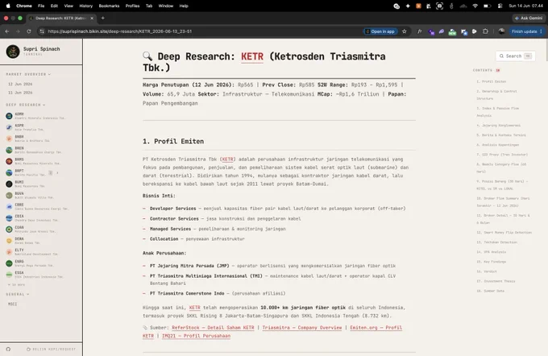548x356 pixels.
Task: Jump to '14. VPA Analysis' in contents
Action: coord(491,252)
